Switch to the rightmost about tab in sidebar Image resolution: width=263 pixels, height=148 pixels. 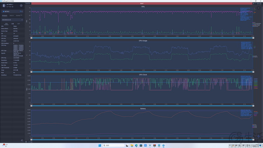19,24
